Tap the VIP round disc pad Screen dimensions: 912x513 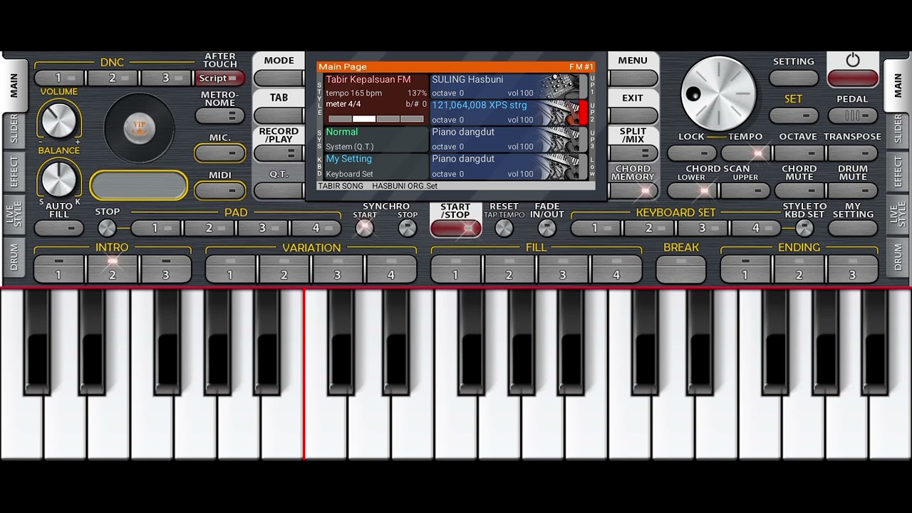coord(139,128)
